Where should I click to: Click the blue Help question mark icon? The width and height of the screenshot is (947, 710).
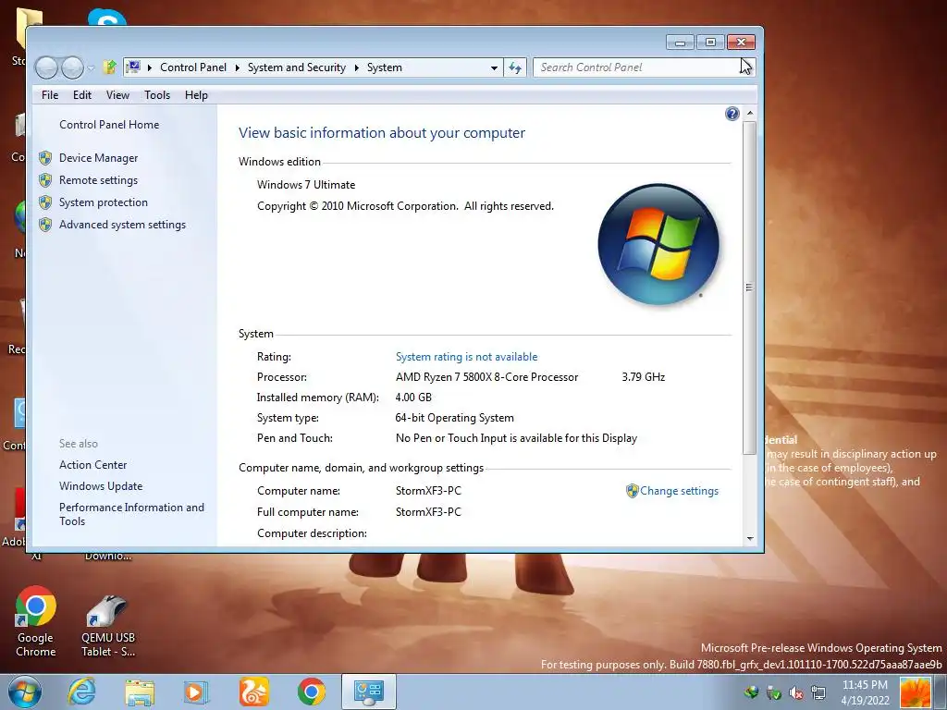[732, 114]
